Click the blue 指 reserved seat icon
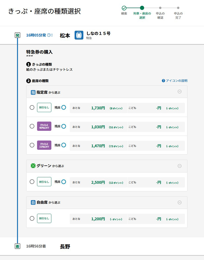Screen dimensions: 204x260 [x=33, y=92]
